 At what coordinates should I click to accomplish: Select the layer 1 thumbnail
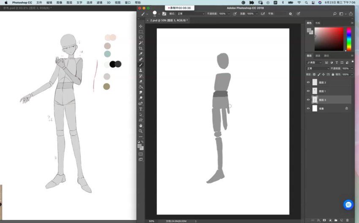click(315, 91)
